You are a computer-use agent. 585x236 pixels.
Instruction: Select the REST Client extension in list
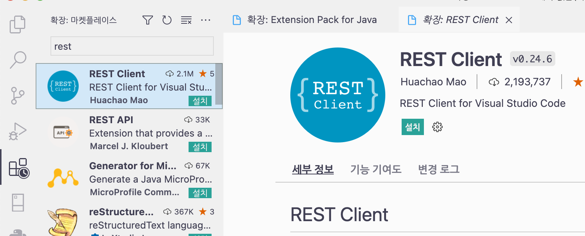[x=129, y=86]
